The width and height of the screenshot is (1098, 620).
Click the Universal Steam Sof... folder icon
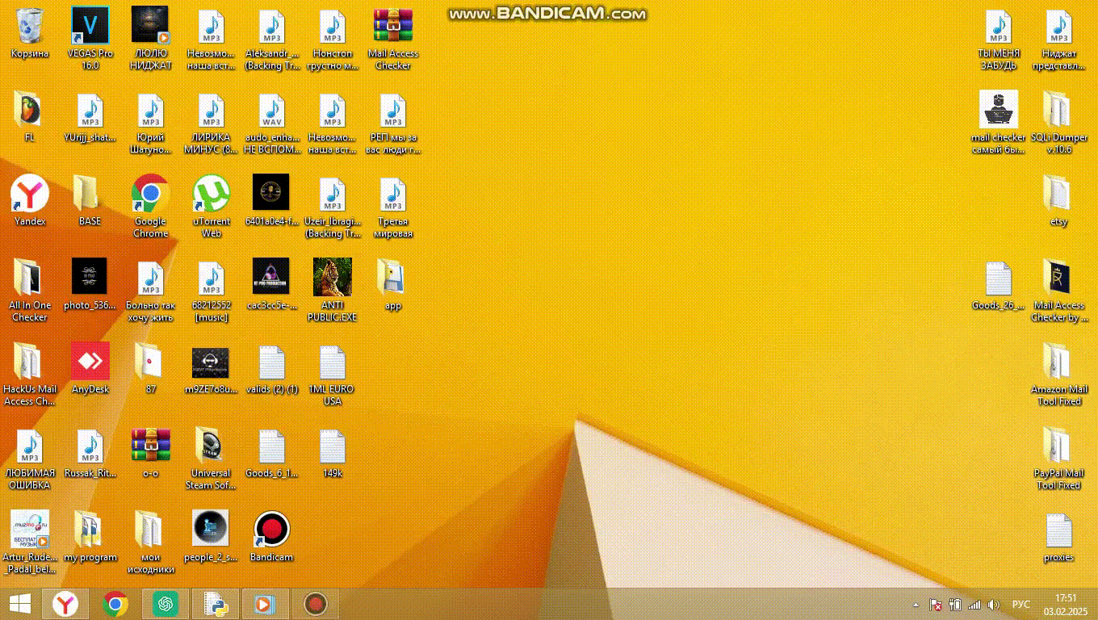(211, 446)
